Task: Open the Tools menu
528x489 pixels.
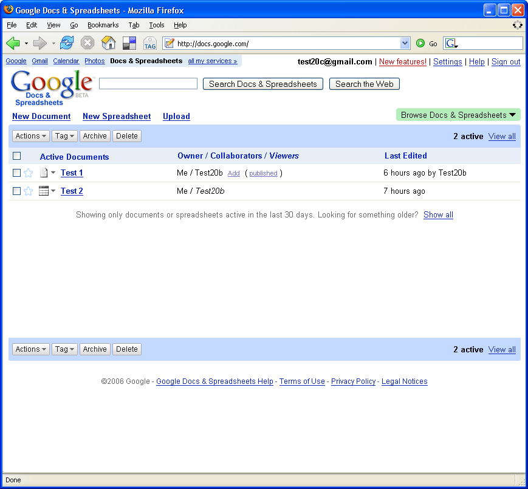Action: click(157, 25)
